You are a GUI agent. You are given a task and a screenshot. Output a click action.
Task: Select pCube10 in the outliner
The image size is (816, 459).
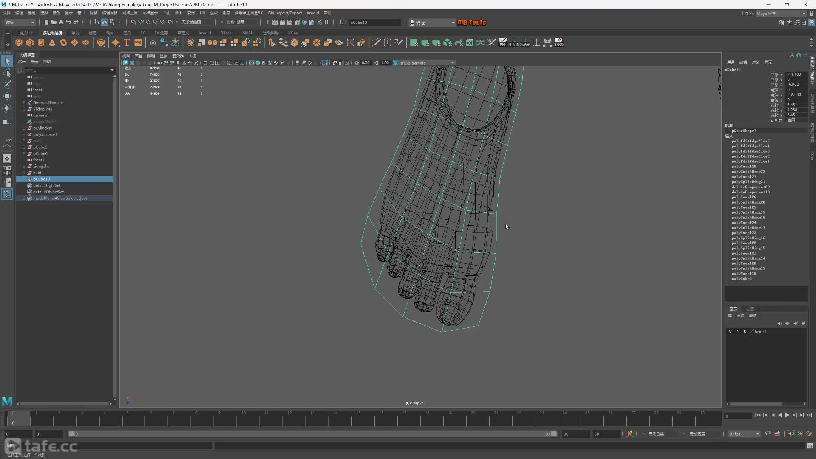pyautogui.click(x=65, y=179)
